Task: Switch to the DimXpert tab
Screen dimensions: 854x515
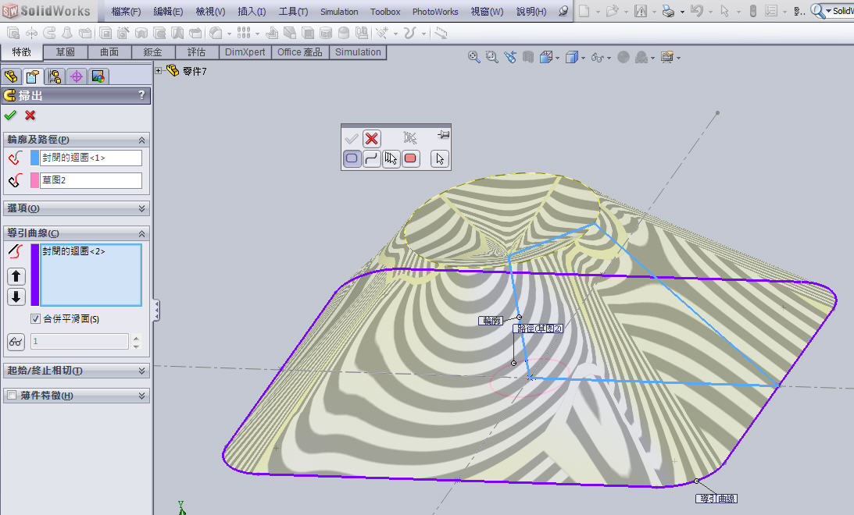Action: (x=245, y=51)
